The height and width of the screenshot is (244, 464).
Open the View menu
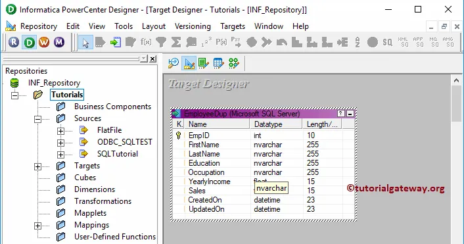tap(97, 26)
